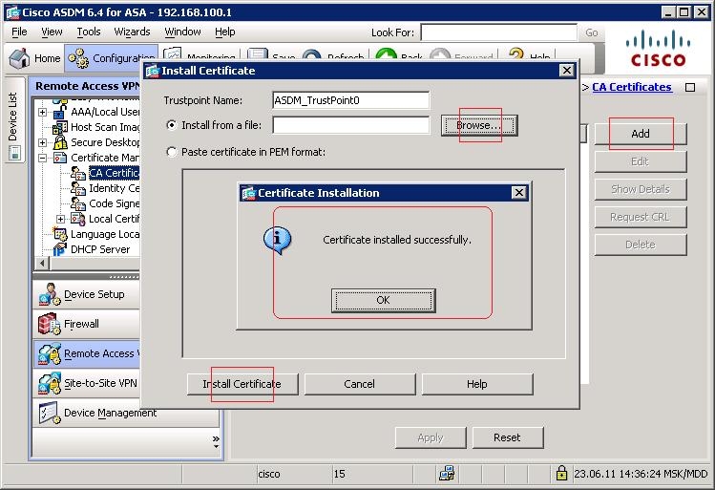Click the Save toolbar icon
This screenshot has height=490, width=715.
[258, 54]
